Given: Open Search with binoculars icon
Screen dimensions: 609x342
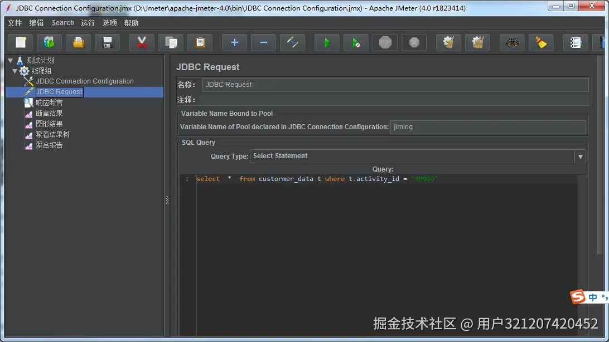Looking at the screenshot, I should click(512, 42).
